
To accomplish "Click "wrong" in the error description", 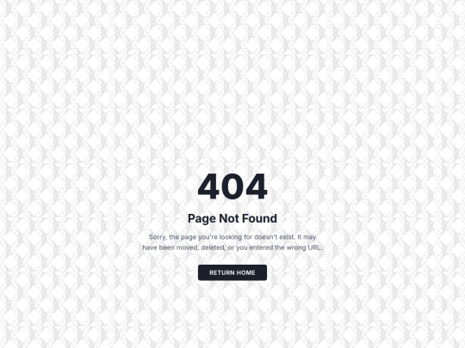I will 296,247.
